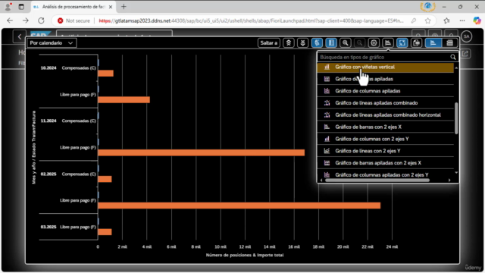
Task: Click the 10.2024 Libre para pago bar
Action: pos(124,99)
